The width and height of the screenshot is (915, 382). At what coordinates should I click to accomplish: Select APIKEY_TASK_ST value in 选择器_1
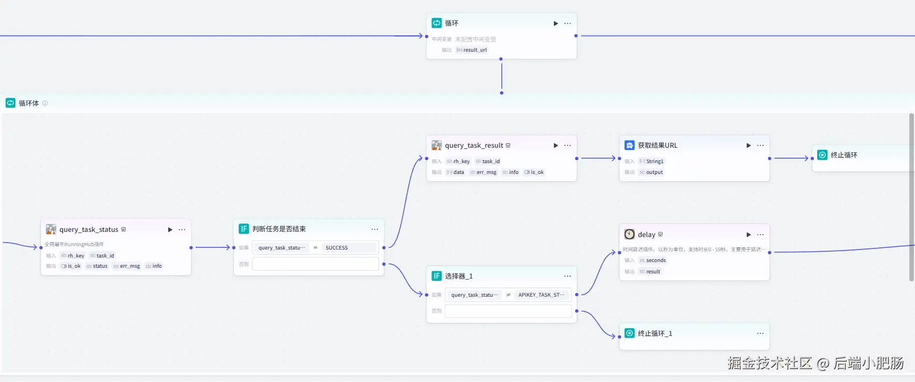pyautogui.click(x=542, y=295)
